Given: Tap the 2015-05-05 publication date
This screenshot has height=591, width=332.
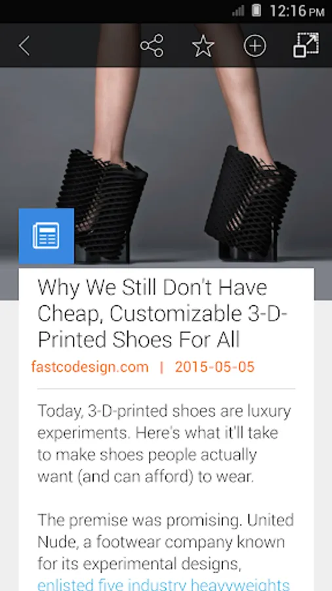Looking at the screenshot, I should click(x=215, y=366).
